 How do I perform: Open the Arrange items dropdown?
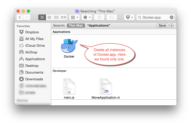74,17
